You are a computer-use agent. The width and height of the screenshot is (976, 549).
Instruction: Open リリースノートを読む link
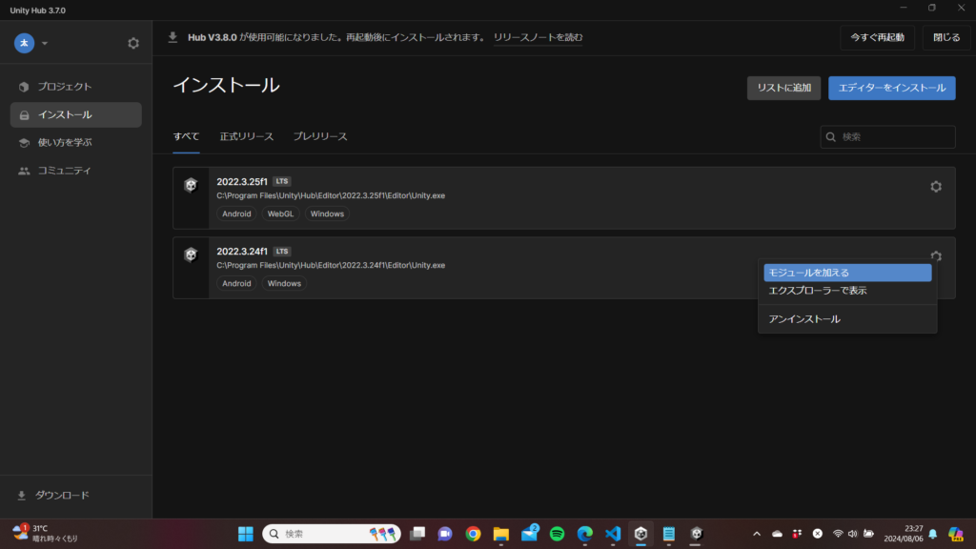click(538, 37)
